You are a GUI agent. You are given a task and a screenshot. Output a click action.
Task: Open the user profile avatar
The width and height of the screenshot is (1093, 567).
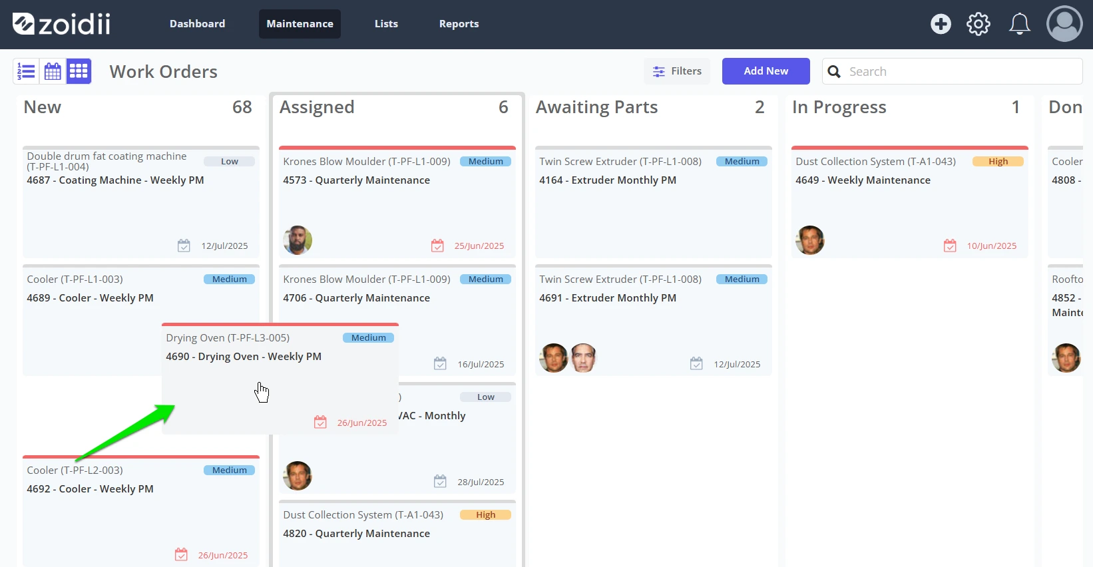(x=1064, y=24)
